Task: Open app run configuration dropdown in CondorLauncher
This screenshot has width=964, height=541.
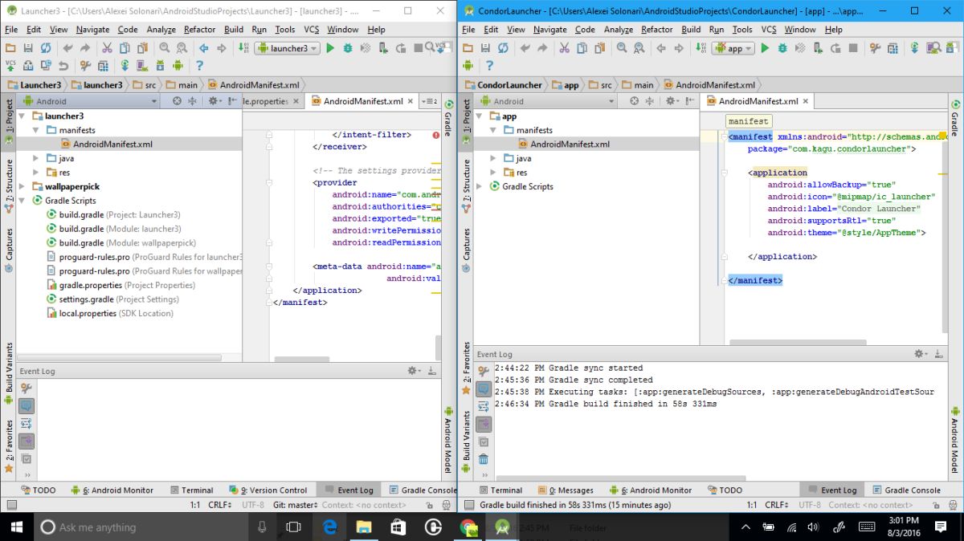Action: point(733,48)
